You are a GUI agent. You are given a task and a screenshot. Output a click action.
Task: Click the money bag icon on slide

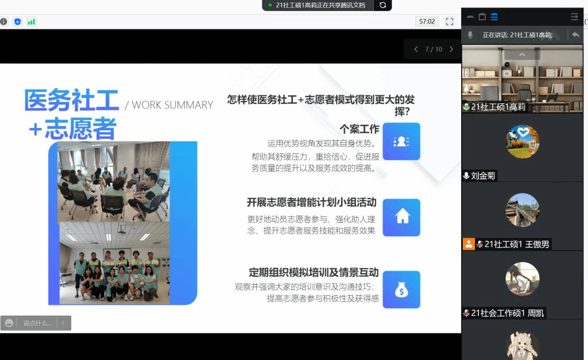(x=401, y=290)
